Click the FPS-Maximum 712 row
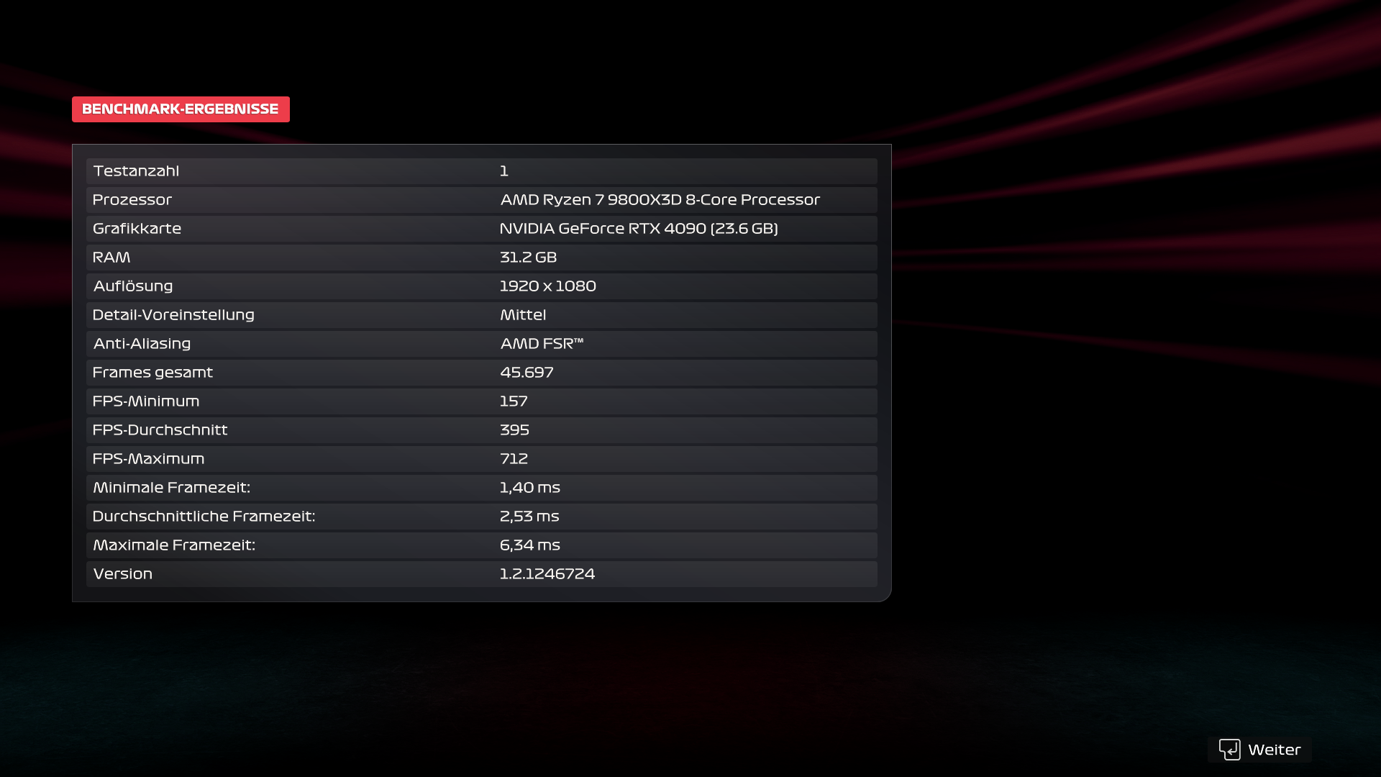This screenshot has width=1381, height=777. point(481,459)
